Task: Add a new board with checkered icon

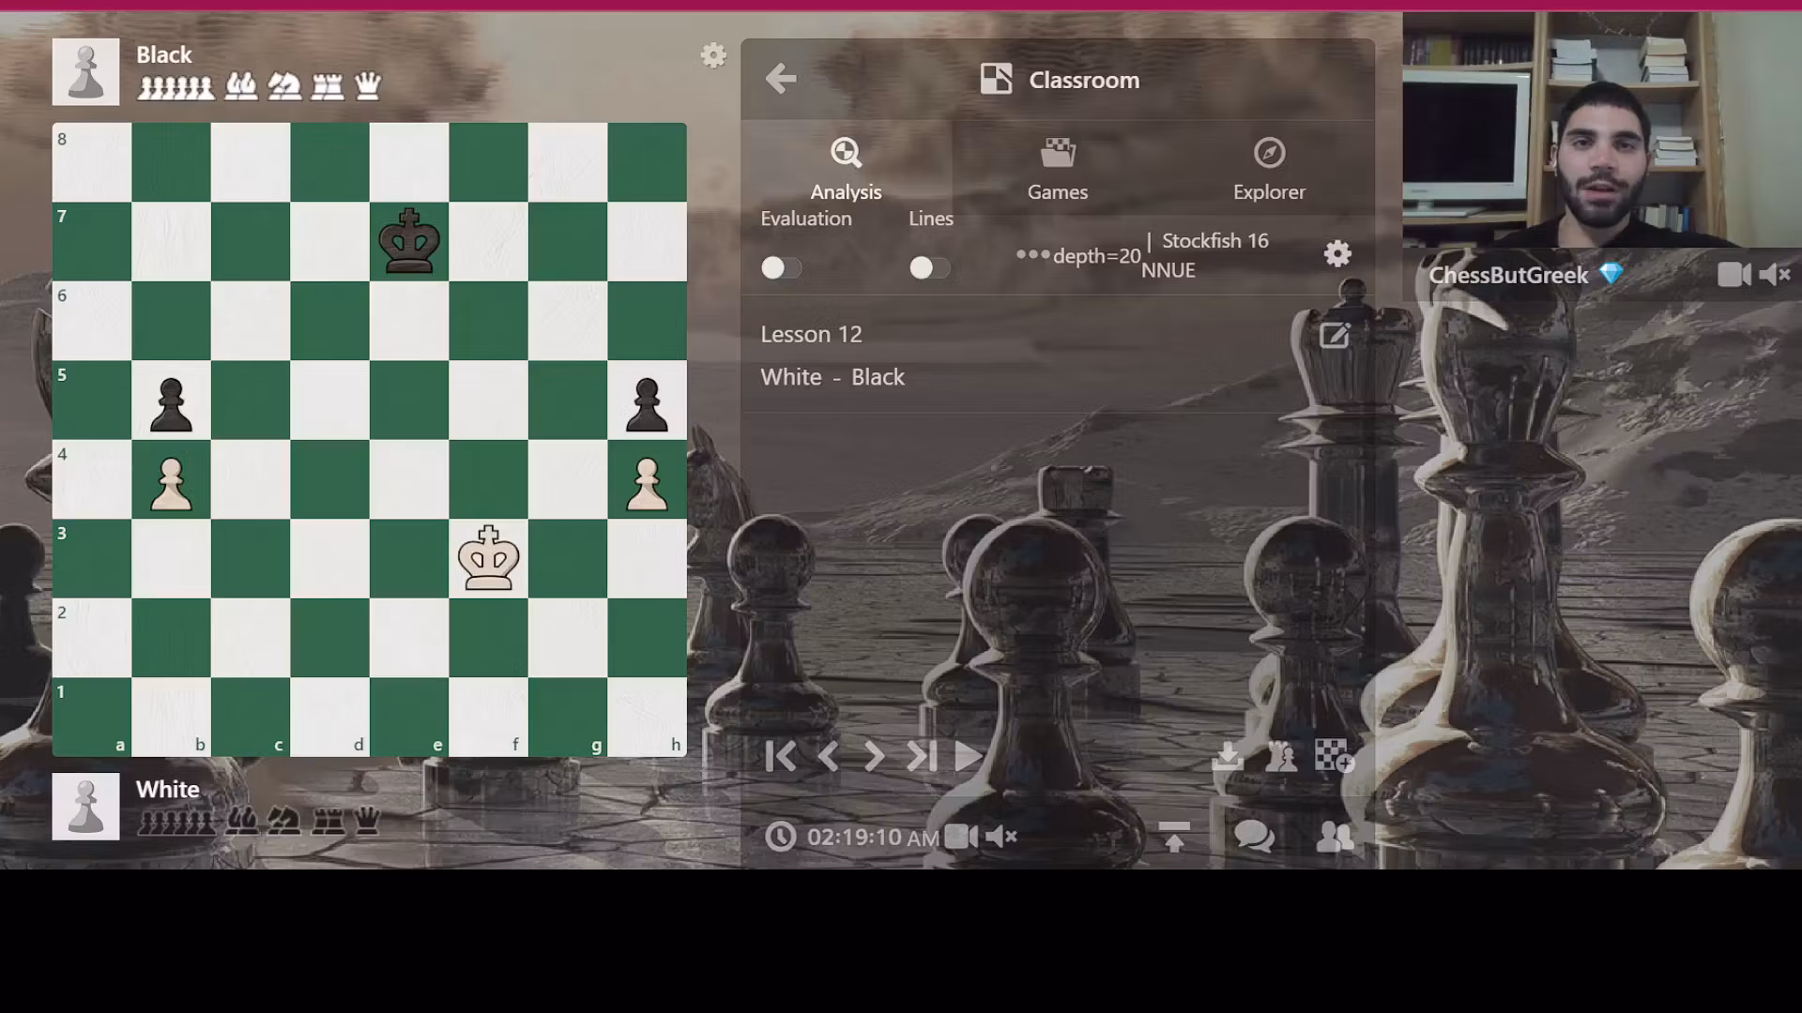Action: point(1334,755)
